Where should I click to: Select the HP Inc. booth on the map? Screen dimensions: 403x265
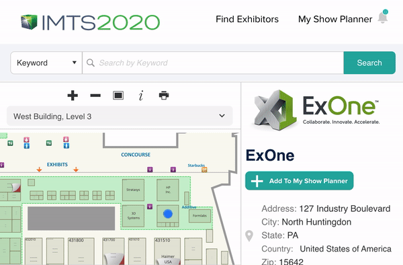168,190
